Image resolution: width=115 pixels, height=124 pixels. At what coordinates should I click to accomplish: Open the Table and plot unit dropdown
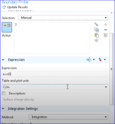(x=55, y=87)
